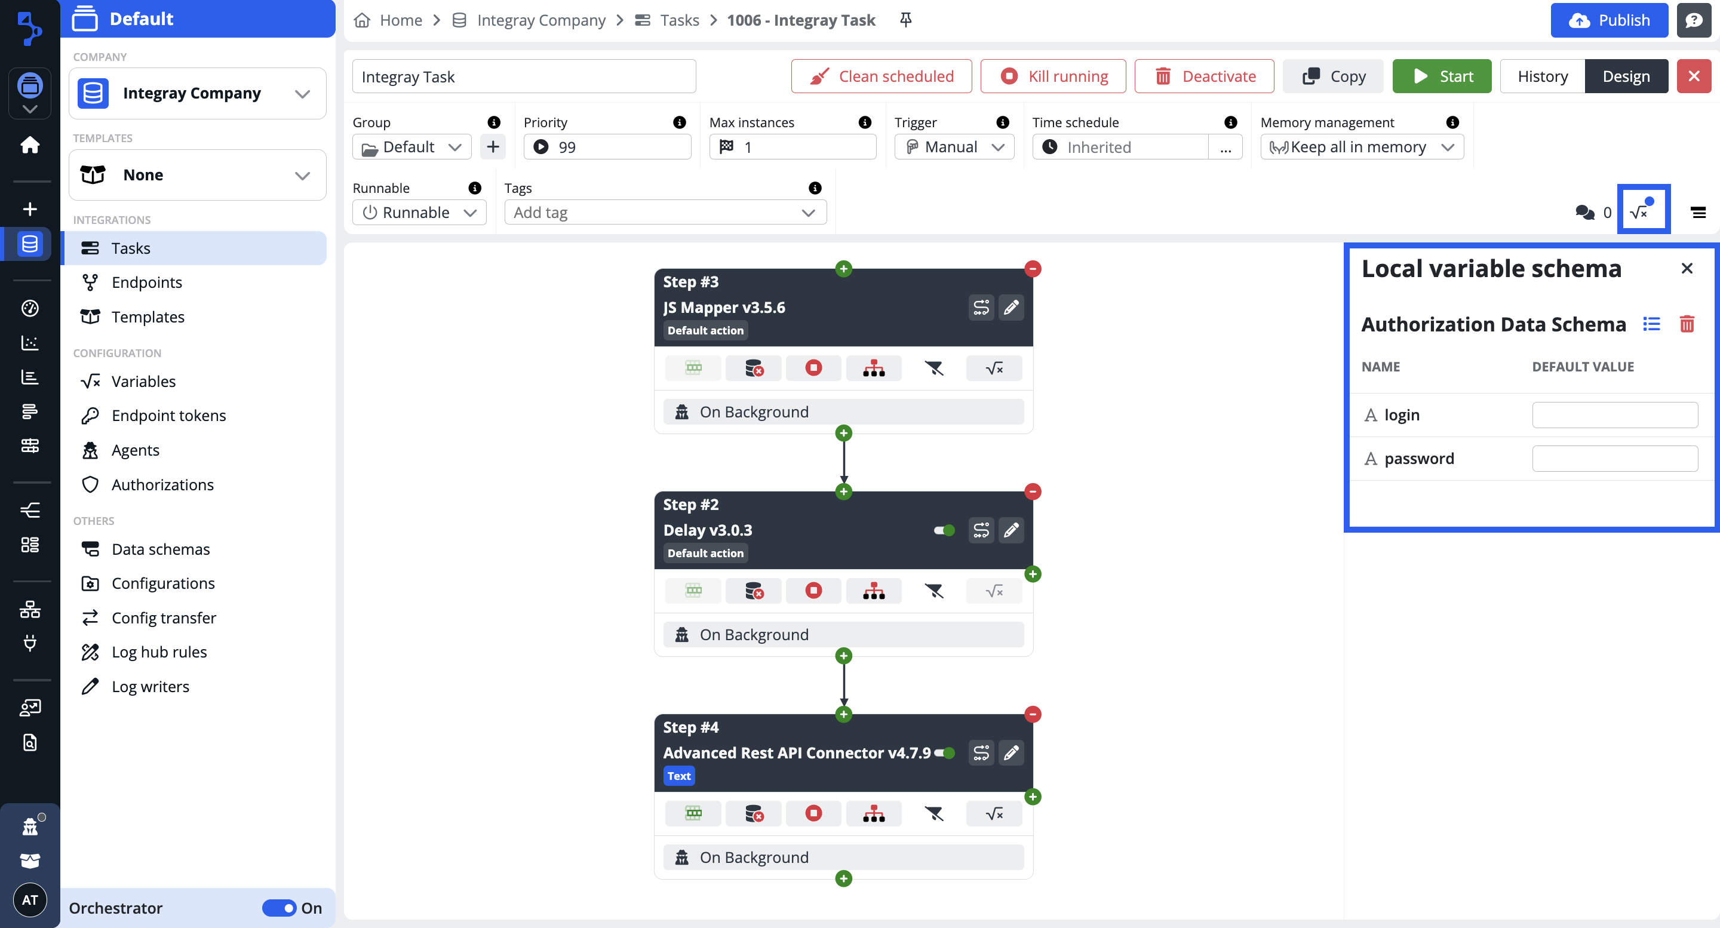1720x928 pixels.
Task: Open Endpoints in the sidebar
Action: pyautogui.click(x=146, y=282)
